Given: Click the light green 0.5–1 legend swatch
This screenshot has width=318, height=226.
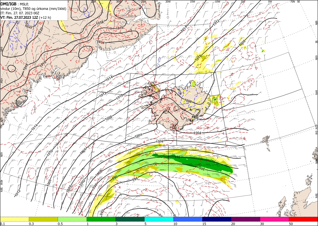Looking at the screenshot, I should tap(72, 219).
